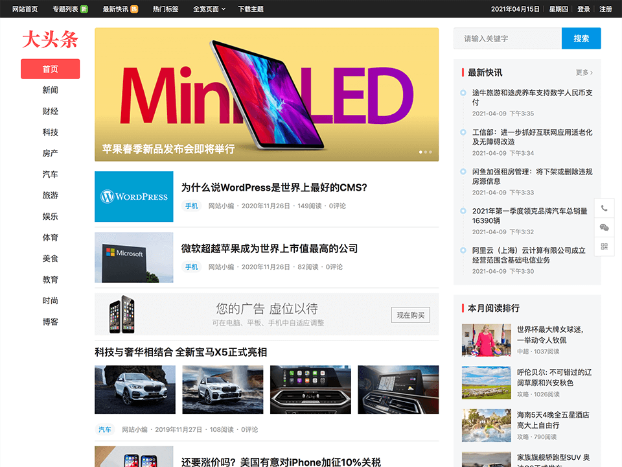Click the 汽车 tag under BMW article
Image resolution: width=622 pixels, height=467 pixels.
(x=104, y=429)
